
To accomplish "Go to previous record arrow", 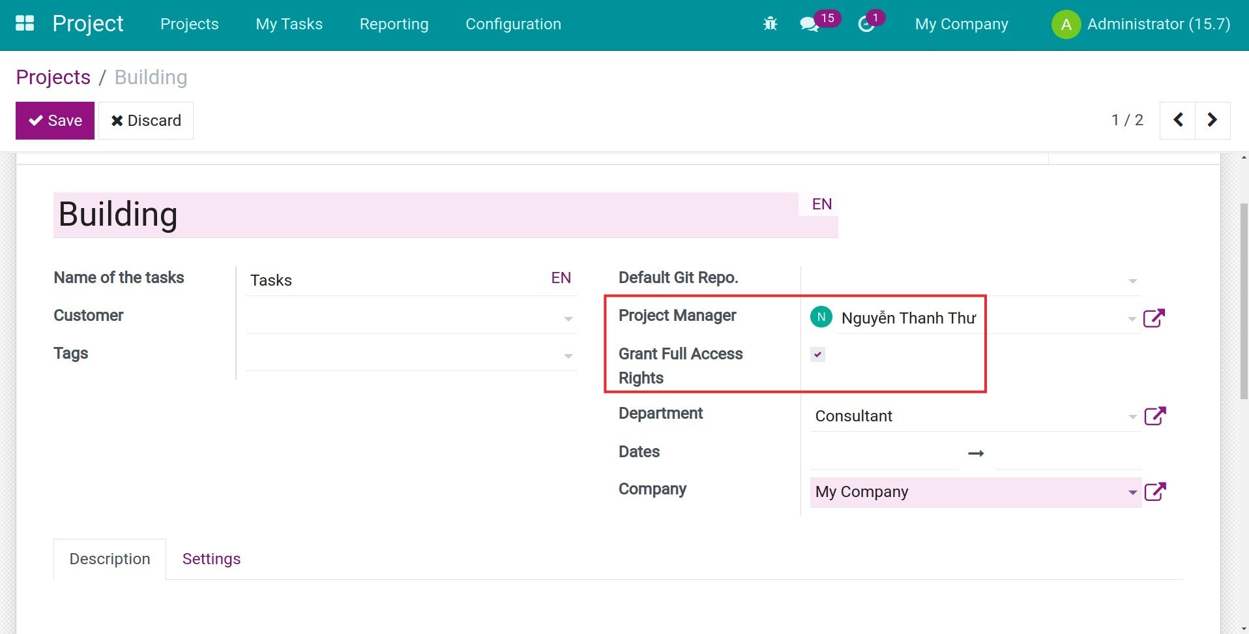I will click(x=1178, y=120).
